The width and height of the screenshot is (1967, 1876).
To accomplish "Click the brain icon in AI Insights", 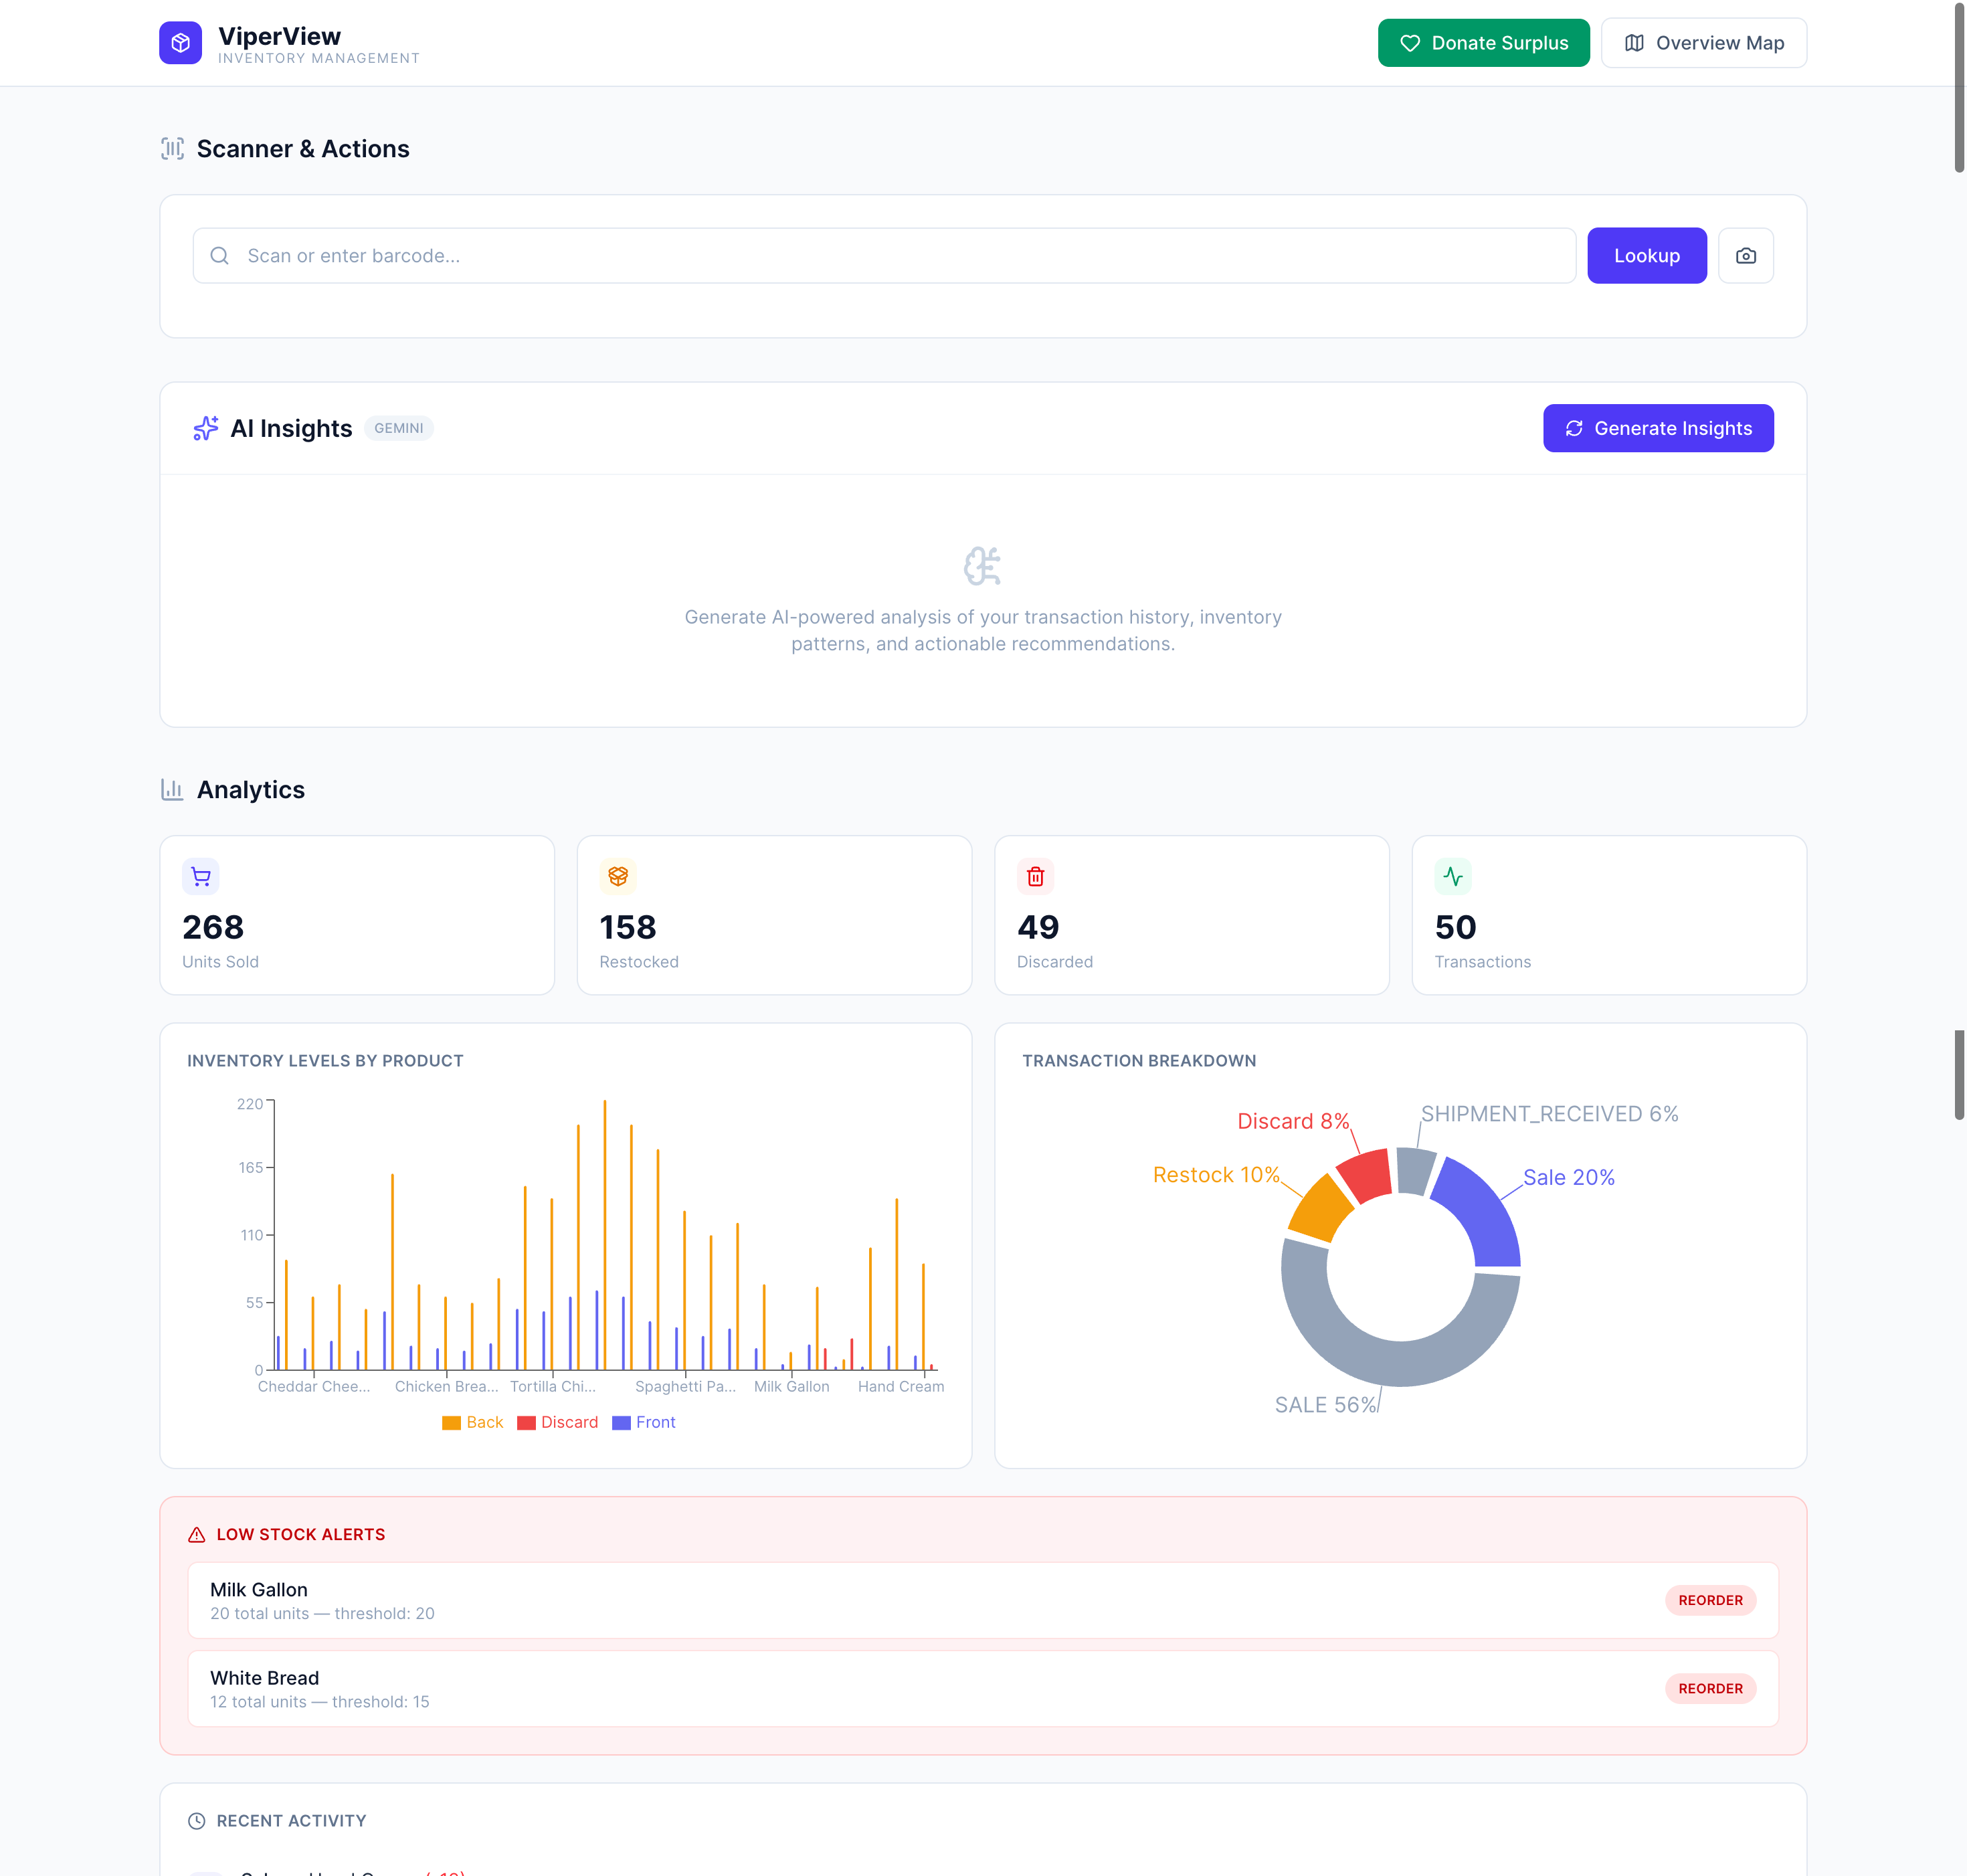I will pos(982,566).
